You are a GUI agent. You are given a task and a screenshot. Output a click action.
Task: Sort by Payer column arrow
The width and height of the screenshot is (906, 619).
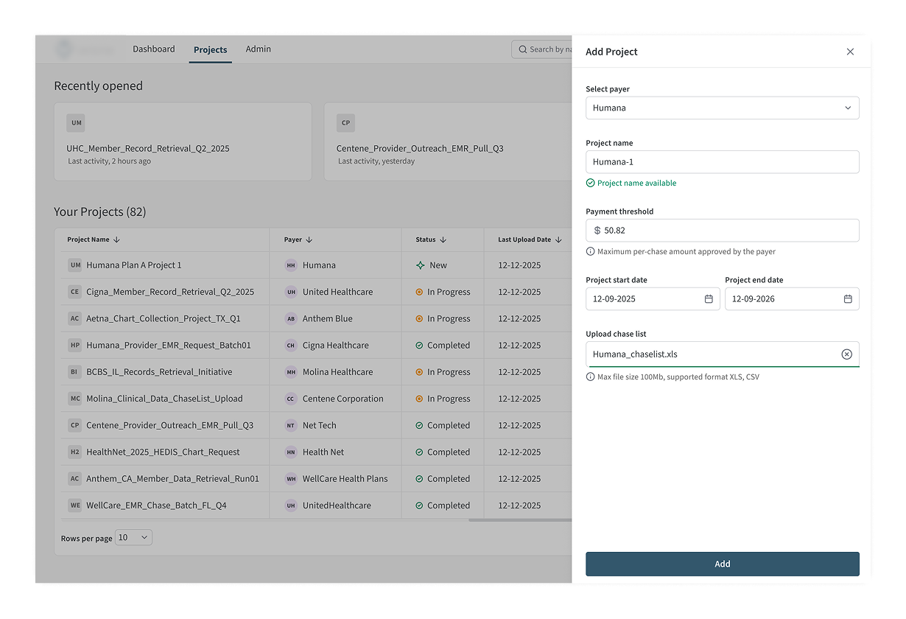309,239
